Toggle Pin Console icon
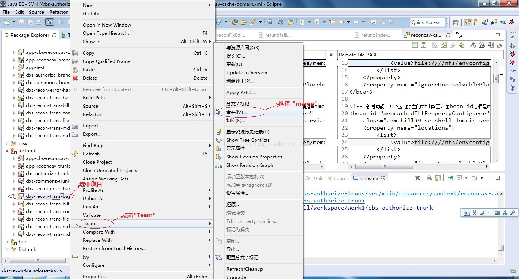 click(450, 178)
